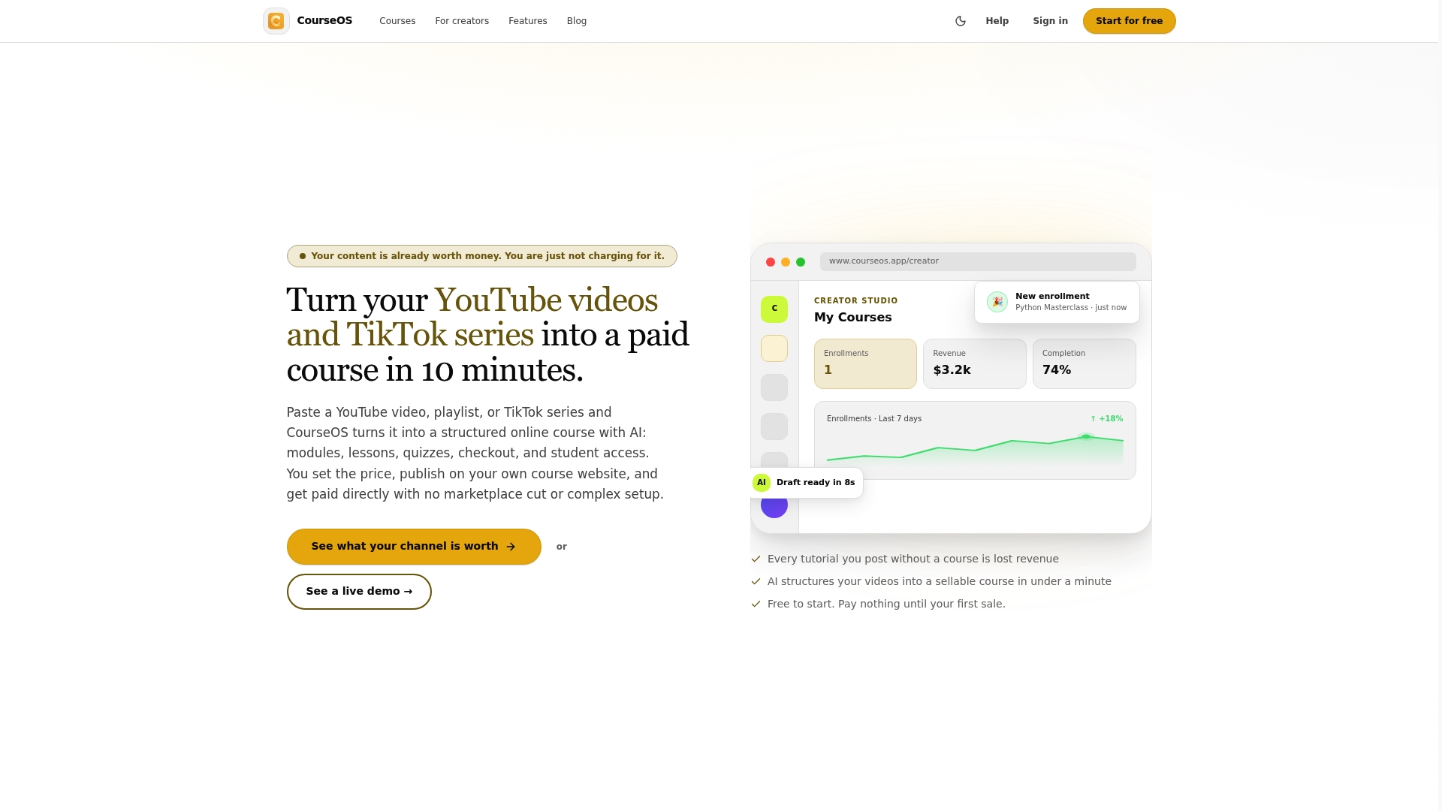The height and width of the screenshot is (811, 1442).
Task: Click the purple circle avatar in sidebar
Action: coord(774,505)
